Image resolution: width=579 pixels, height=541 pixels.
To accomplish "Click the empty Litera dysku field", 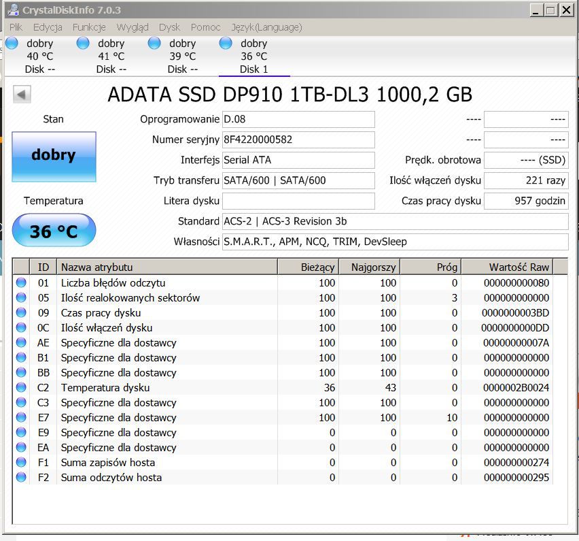I will tap(298, 201).
